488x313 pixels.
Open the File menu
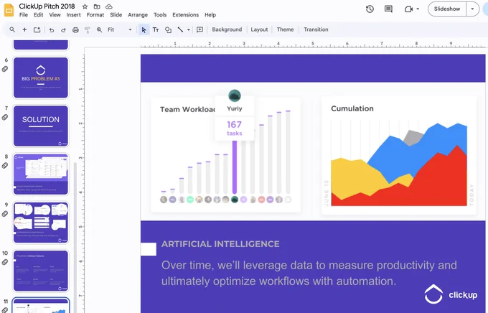click(x=24, y=15)
